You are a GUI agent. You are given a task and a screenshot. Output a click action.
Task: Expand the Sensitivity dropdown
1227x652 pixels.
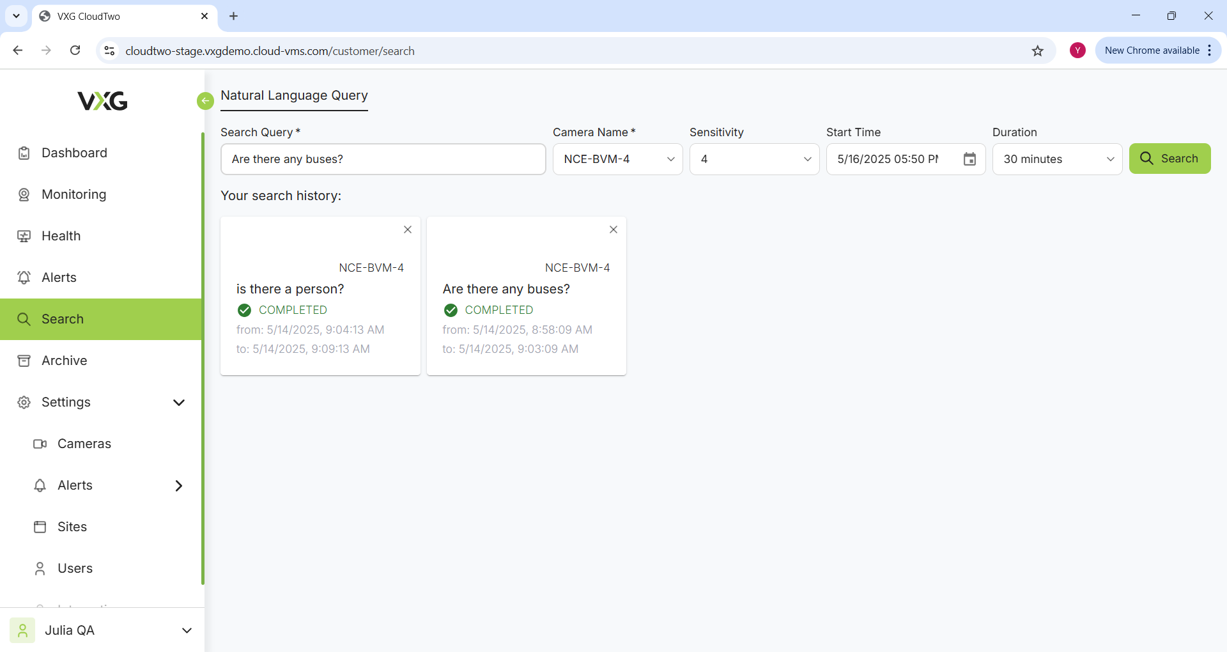click(754, 159)
